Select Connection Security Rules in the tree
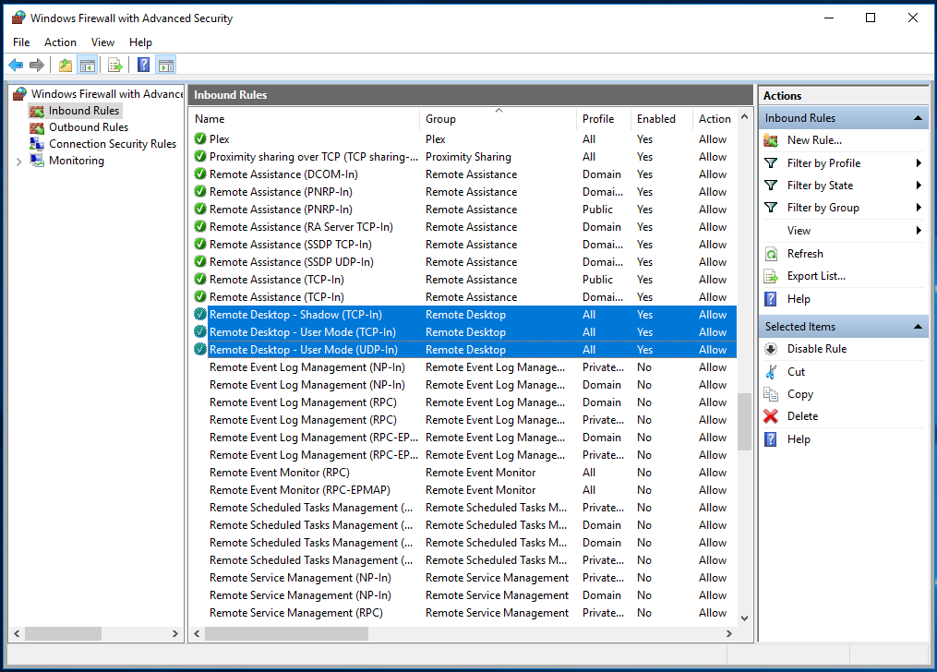The height and width of the screenshot is (672, 937). (113, 144)
